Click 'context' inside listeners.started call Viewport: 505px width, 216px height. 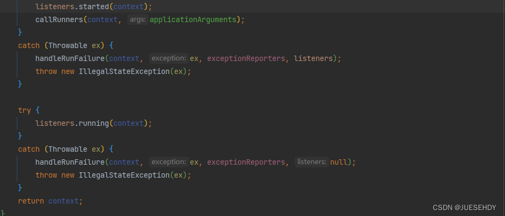coord(128,6)
